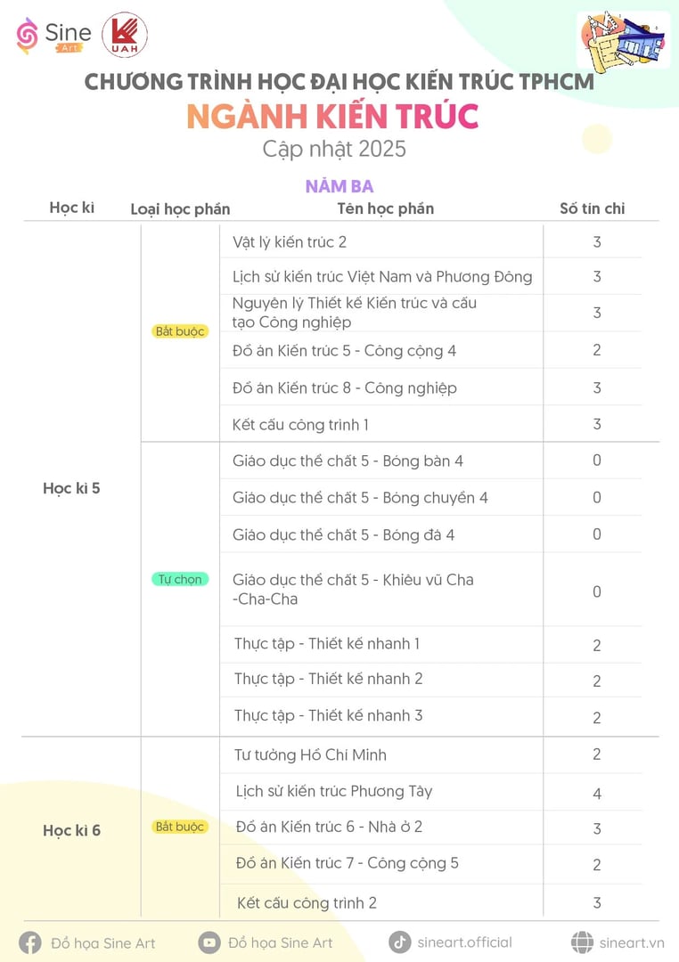The width and height of the screenshot is (679, 962).
Task: Open the sineart.vn website link
Action: [632, 943]
